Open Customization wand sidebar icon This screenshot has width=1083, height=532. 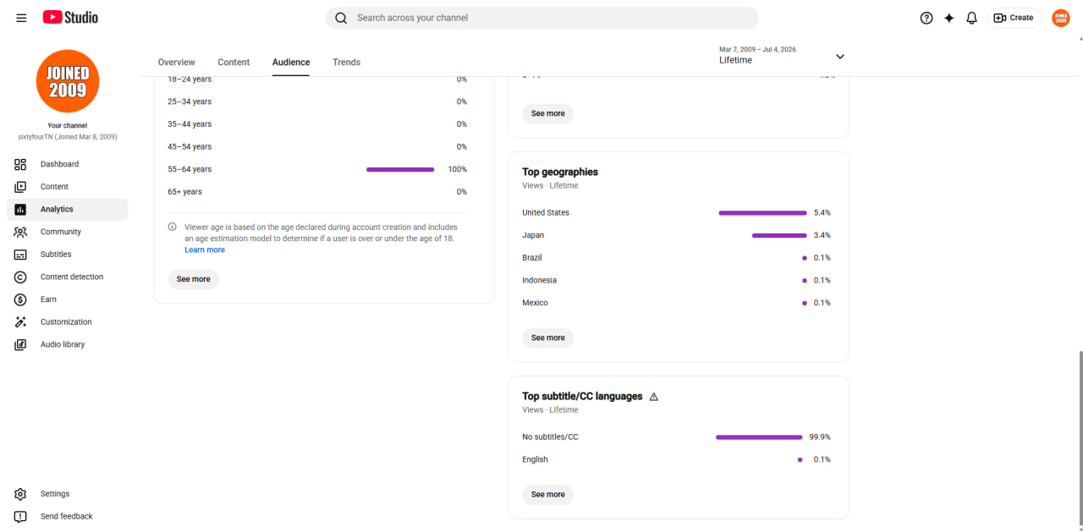[x=20, y=322]
